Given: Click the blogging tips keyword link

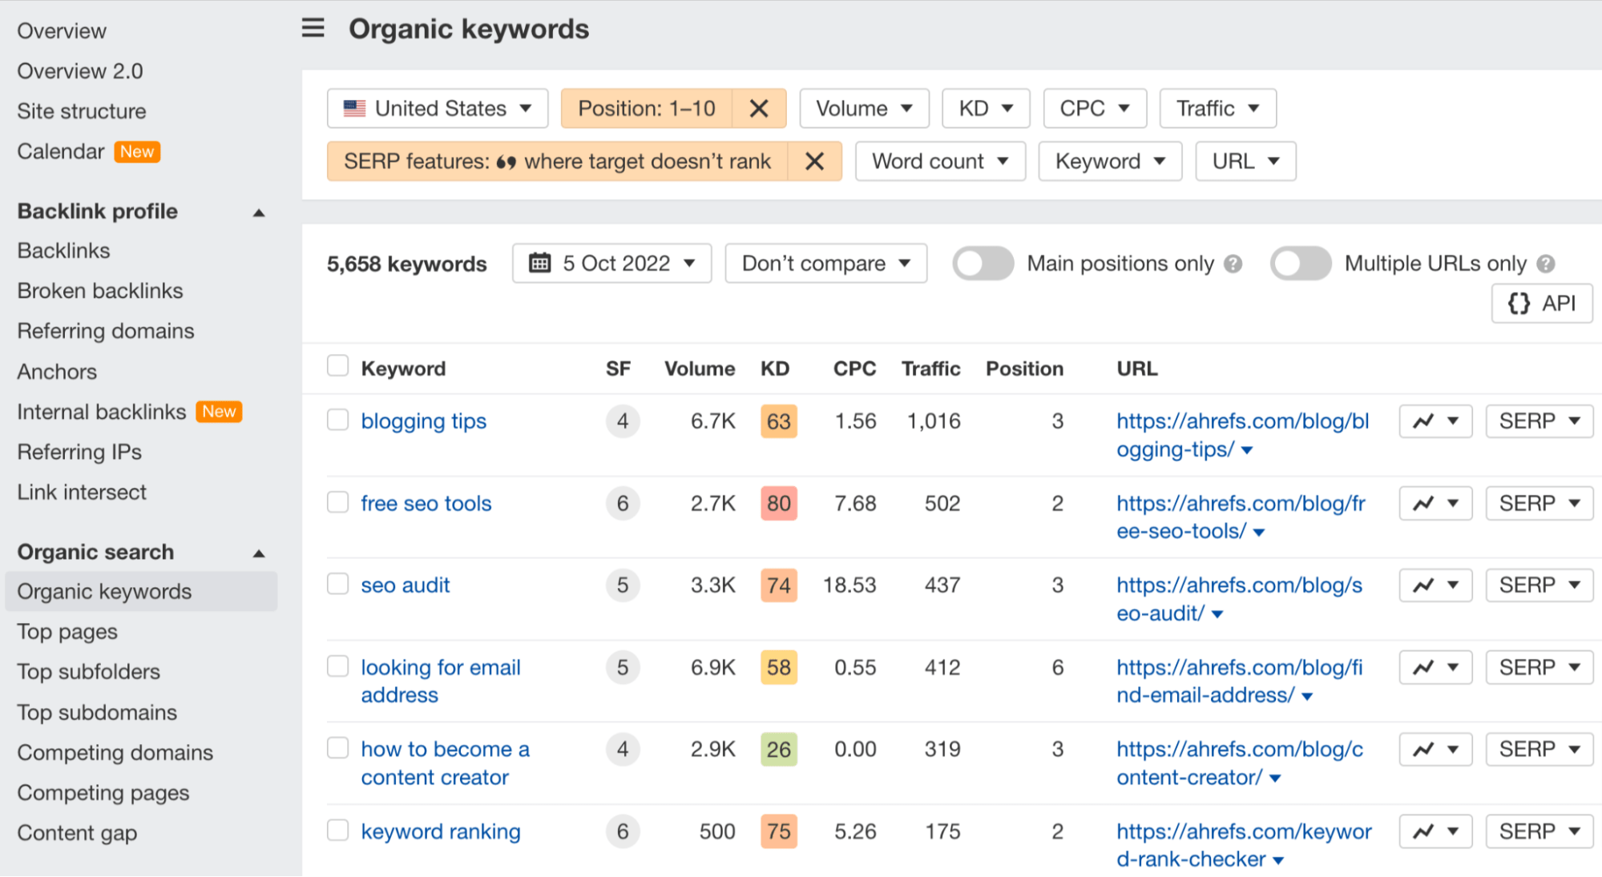Looking at the screenshot, I should (x=425, y=420).
